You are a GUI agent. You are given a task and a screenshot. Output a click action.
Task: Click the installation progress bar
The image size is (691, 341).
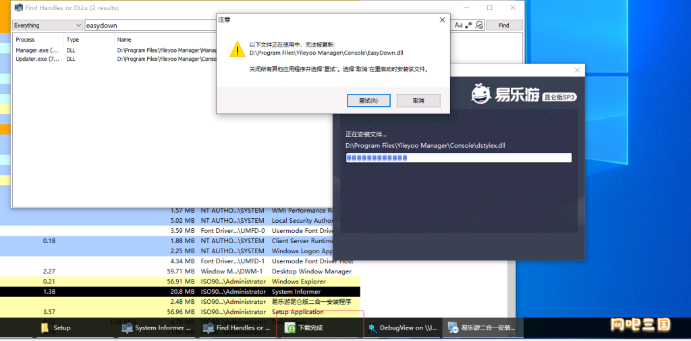pos(458,158)
